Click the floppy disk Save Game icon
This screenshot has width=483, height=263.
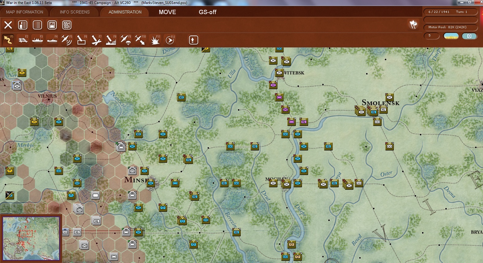(x=52, y=25)
